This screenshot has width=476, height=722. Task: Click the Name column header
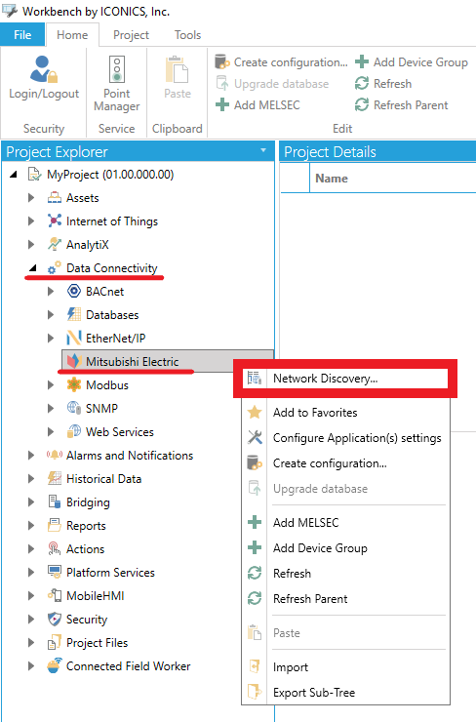click(x=332, y=179)
